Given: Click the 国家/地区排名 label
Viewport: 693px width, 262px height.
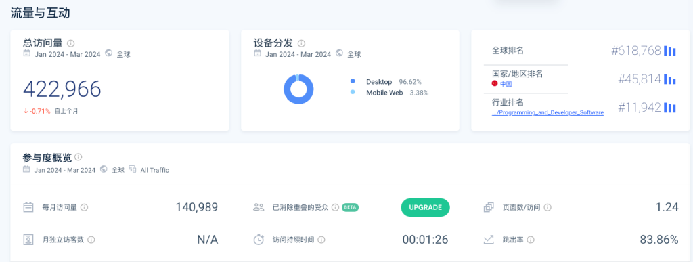Looking at the screenshot, I should 518,74.
